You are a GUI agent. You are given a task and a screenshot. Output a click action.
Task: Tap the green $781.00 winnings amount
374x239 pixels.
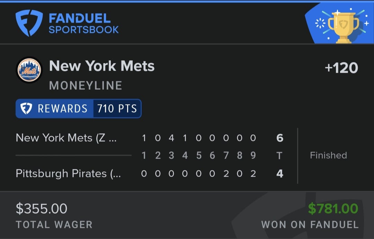coord(333,209)
